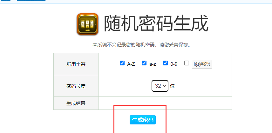This screenshot has width=272, height=133.
Task: Enable the special characters checkbox
Action: point(187,63)
